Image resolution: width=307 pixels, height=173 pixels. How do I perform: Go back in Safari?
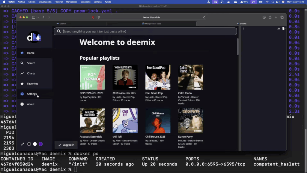[x=43, y=17]
